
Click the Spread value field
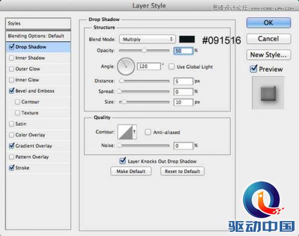click(183, 92)
